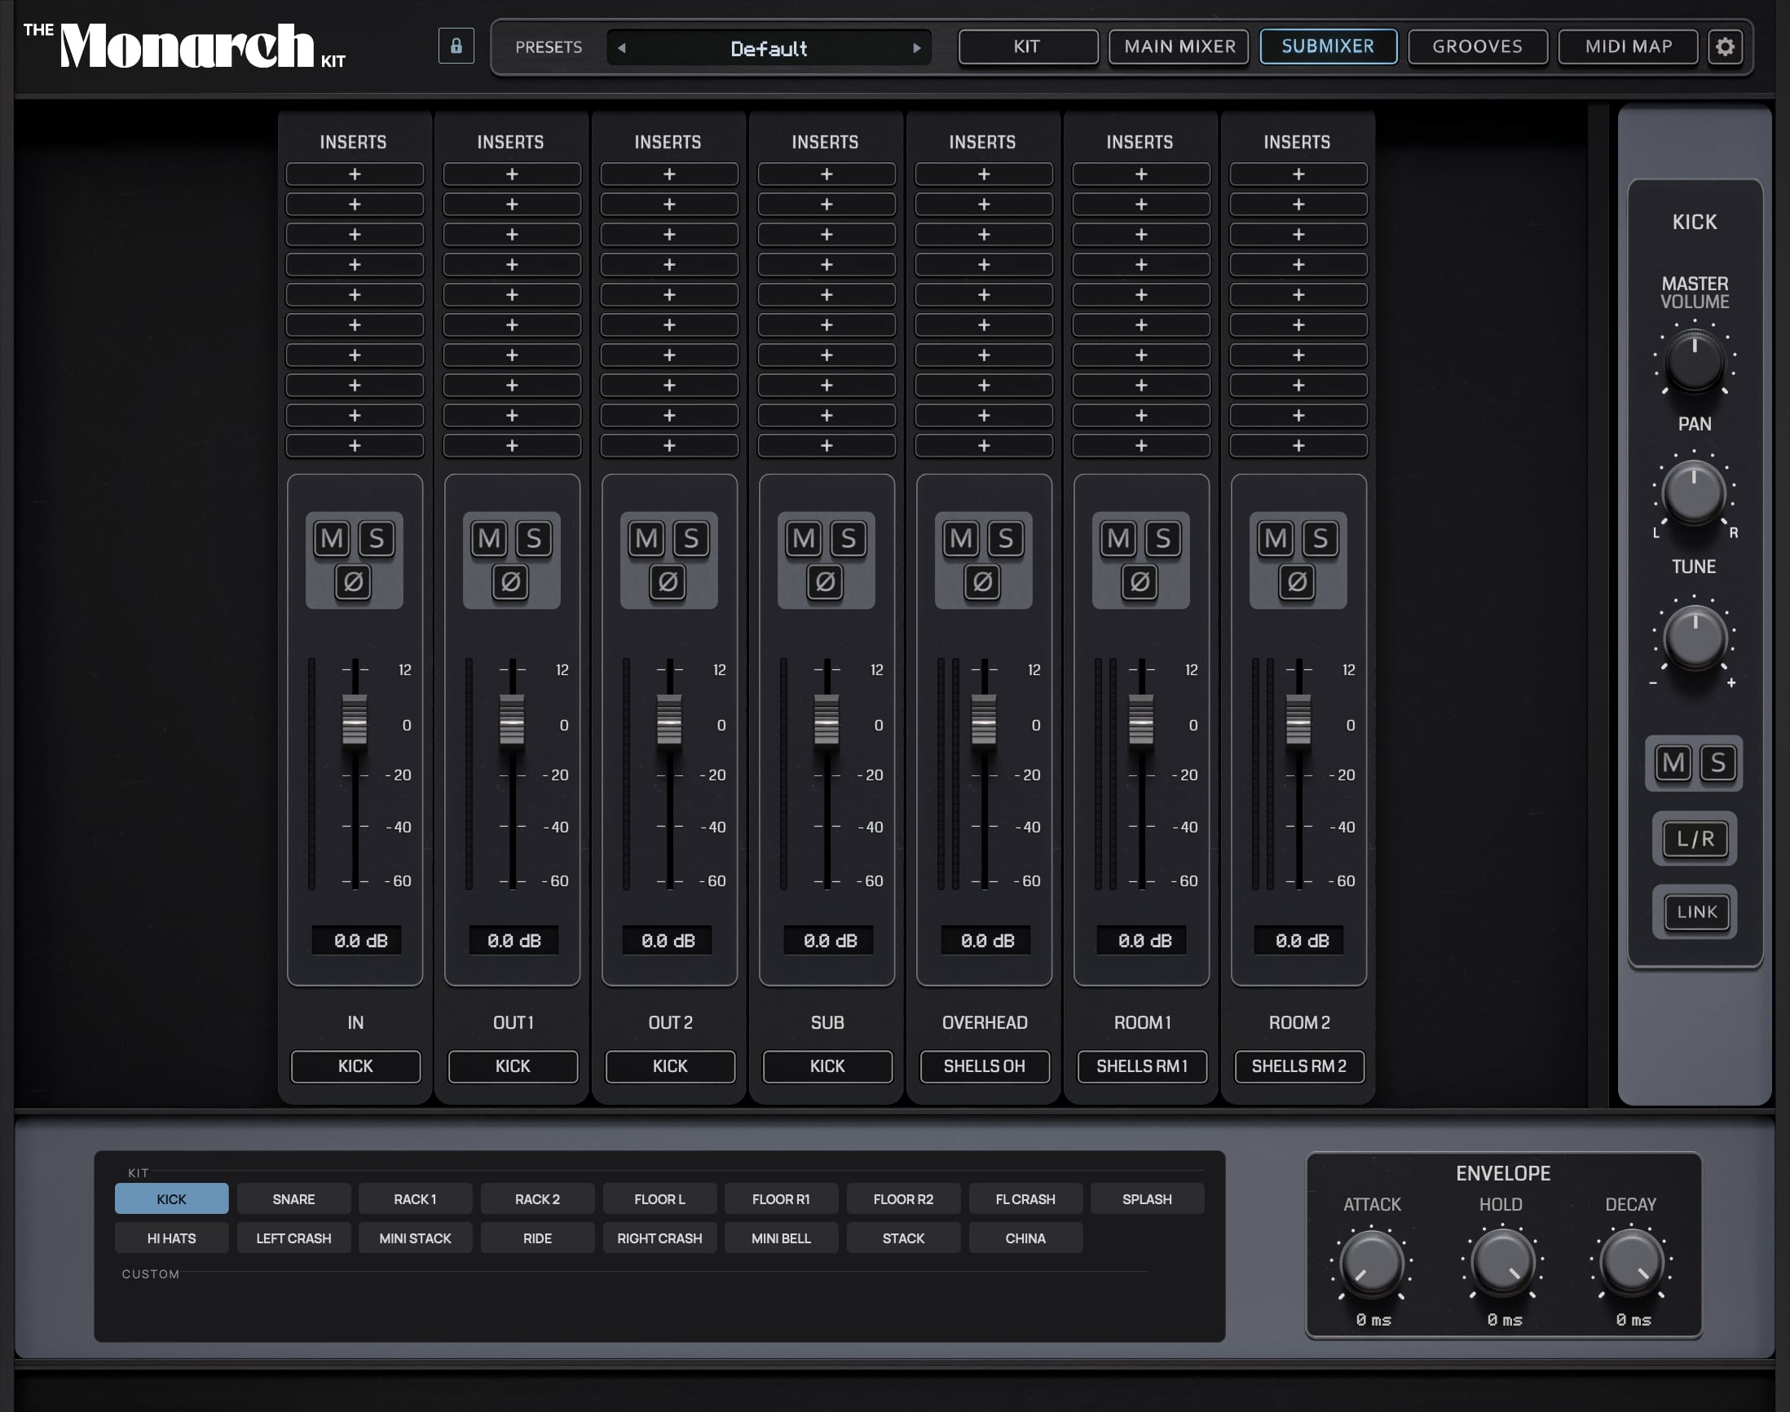Invert phase on ROOM 2 channel
Screen dimensions: 1790x1412
tap(1298, 582)
